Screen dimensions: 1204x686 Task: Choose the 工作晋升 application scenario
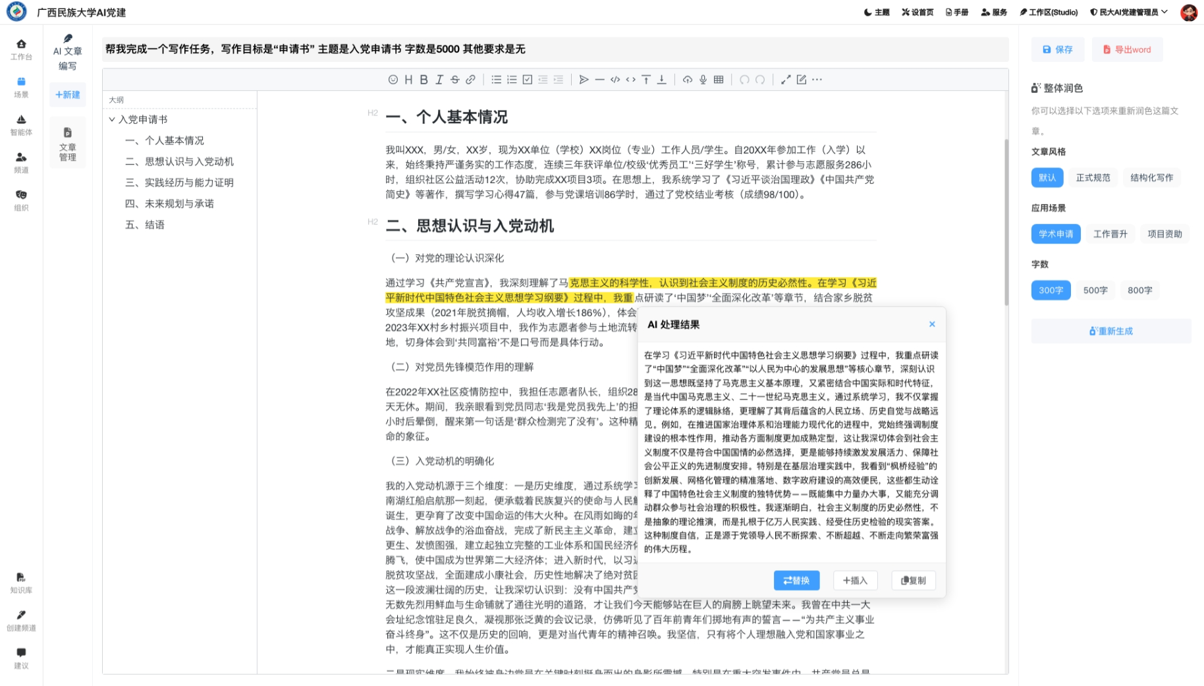(1110, 234)
